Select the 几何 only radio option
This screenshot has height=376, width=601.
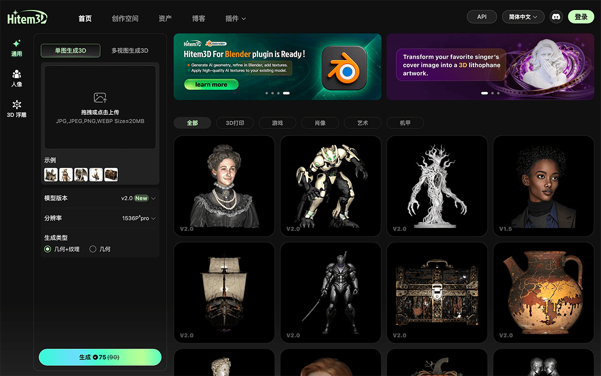coord(93,249)
